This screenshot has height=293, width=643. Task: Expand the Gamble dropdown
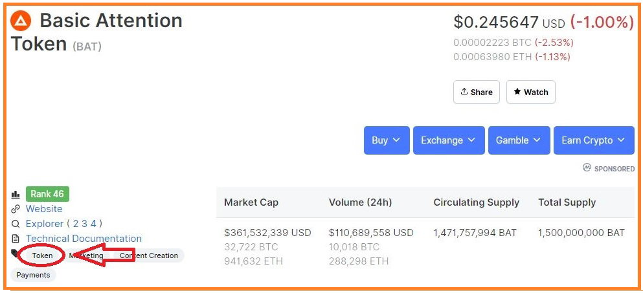tap(519, 140)
